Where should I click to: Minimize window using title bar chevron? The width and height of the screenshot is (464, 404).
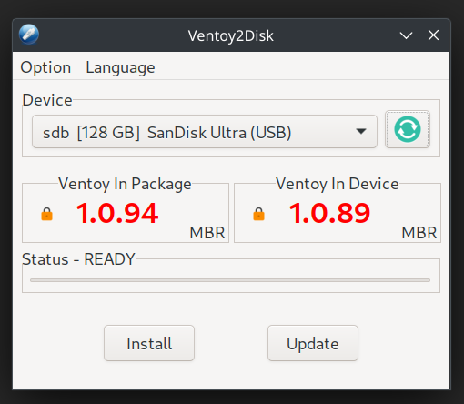(x=406, y=35)
